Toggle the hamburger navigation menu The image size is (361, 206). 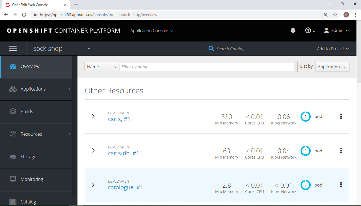point(13,49)
